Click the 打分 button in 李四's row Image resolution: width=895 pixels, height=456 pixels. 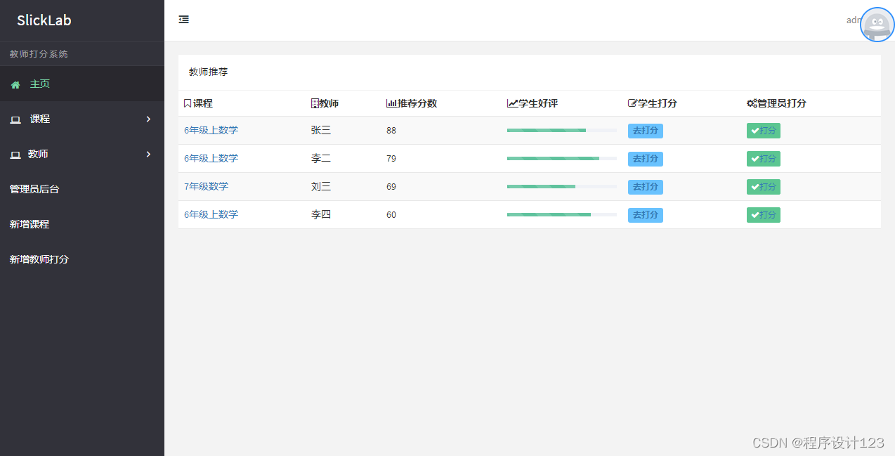coord(763,215)
